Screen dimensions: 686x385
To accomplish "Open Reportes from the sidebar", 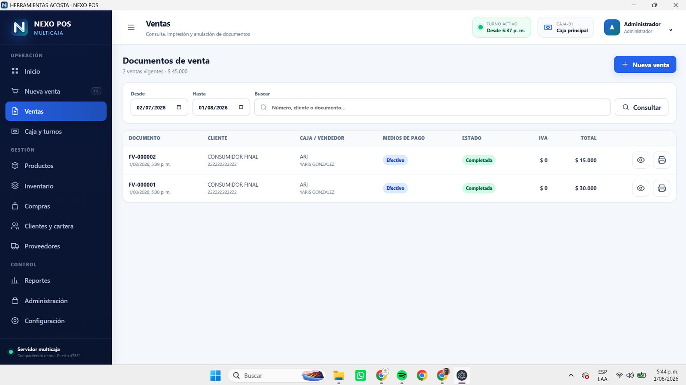I will coord(56,281).
